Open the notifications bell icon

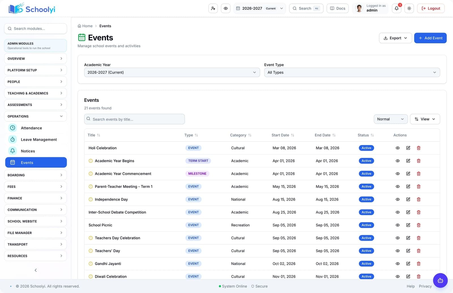(x=396, y=8)
